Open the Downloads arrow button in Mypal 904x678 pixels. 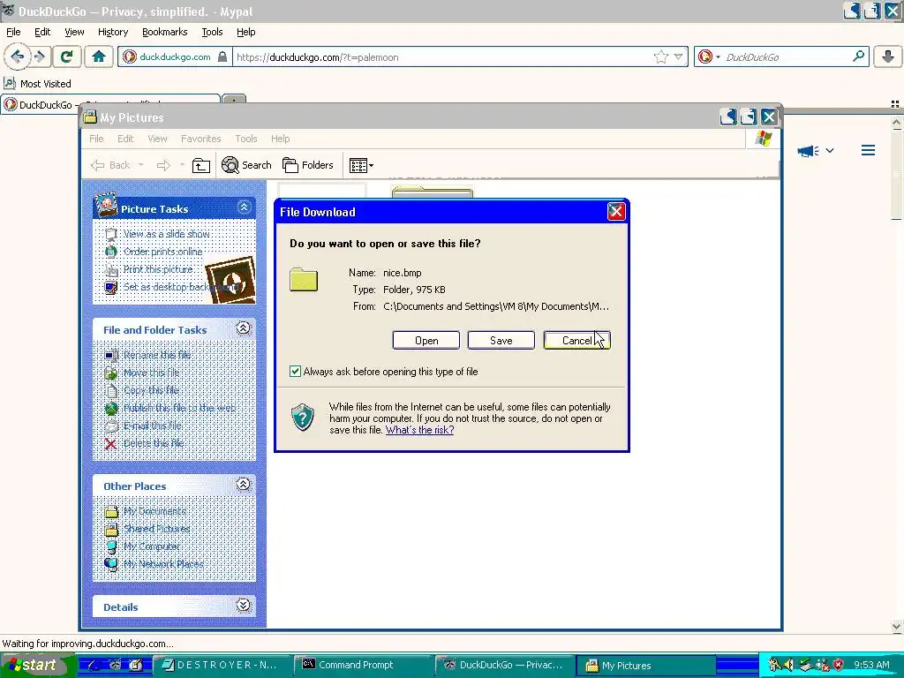888,56
